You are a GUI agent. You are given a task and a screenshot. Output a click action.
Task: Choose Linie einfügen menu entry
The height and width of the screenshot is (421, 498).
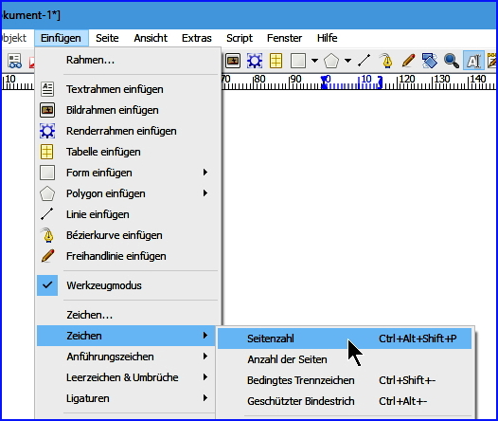click(x=129, y=214)
